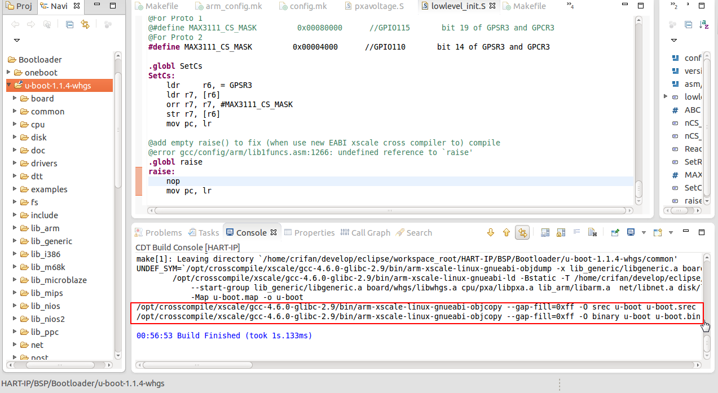Toggle Scroll Lock in console

click(x=561, y=232)
